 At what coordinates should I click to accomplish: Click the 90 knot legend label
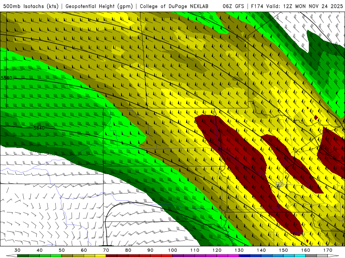tap(150, 250)
